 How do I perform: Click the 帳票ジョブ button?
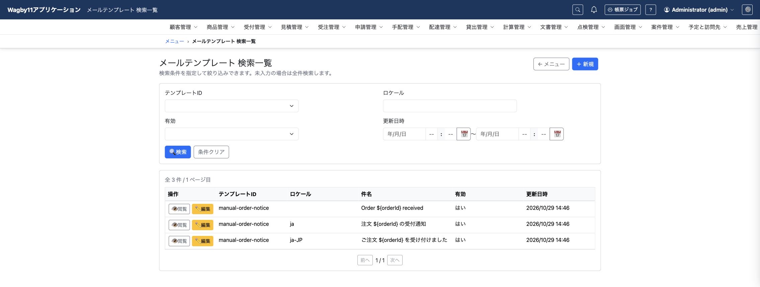pyautogui.click(x=622, y=10)
